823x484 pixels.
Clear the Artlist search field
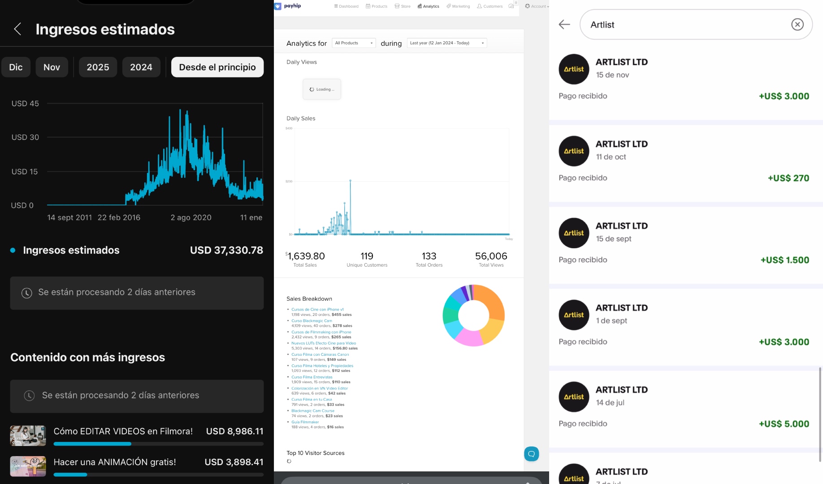[x=797, y=25]
